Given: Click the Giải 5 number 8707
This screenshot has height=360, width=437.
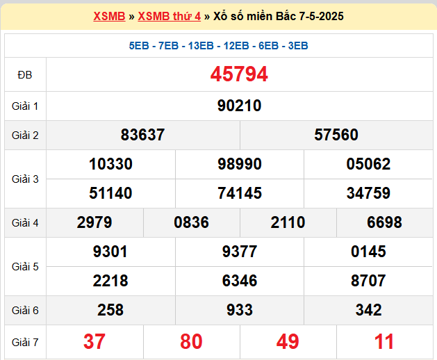Looking at the screenshot, I should point(368,281).
